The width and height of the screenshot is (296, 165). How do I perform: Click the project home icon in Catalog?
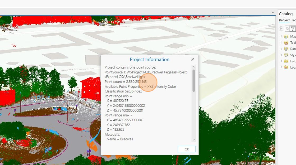tap(286, 28)
